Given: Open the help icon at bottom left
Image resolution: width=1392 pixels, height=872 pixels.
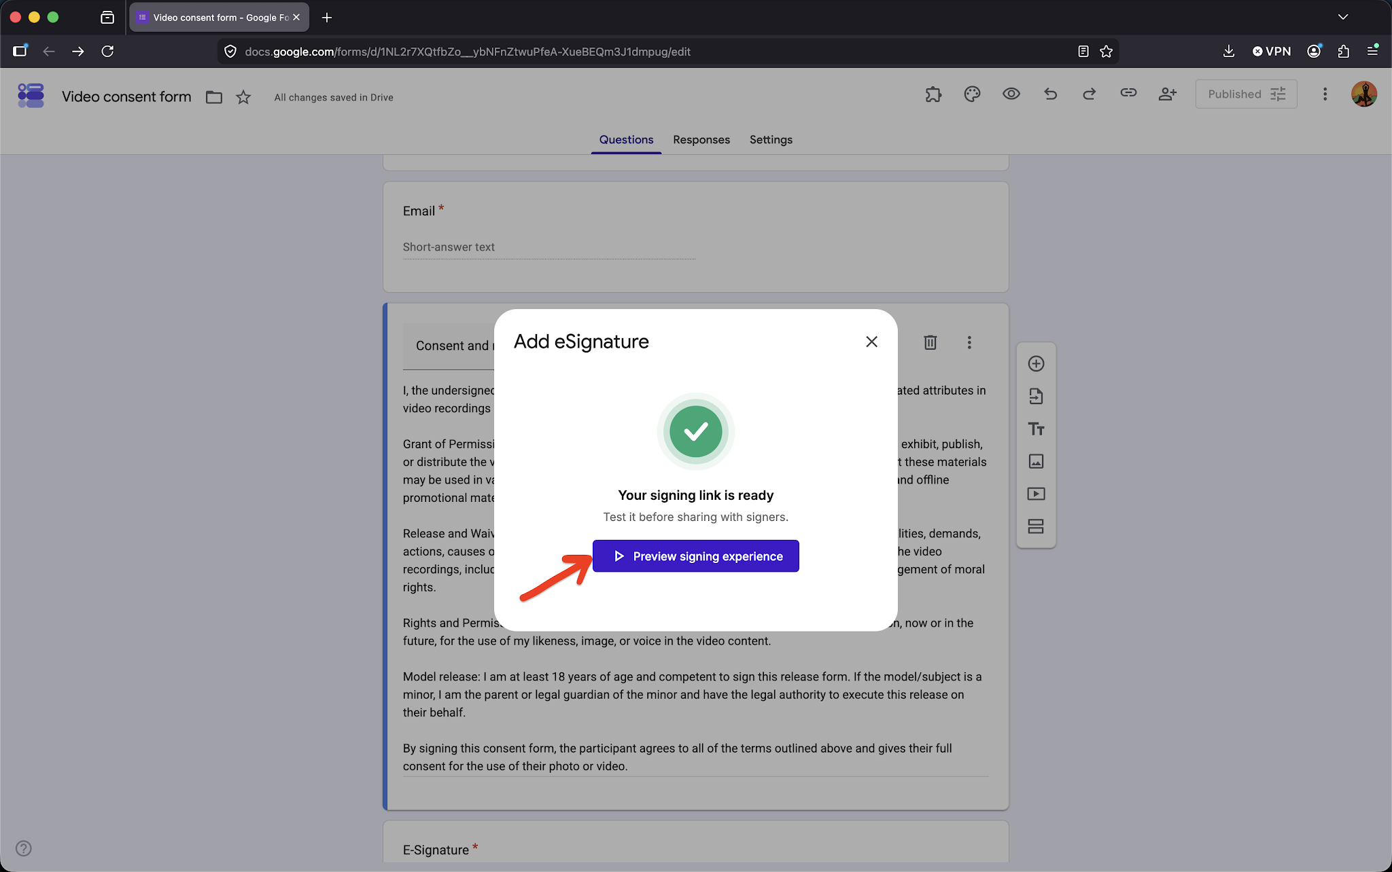Looking at the screenshot, I should pyautogui.click(x=24, y=848).
